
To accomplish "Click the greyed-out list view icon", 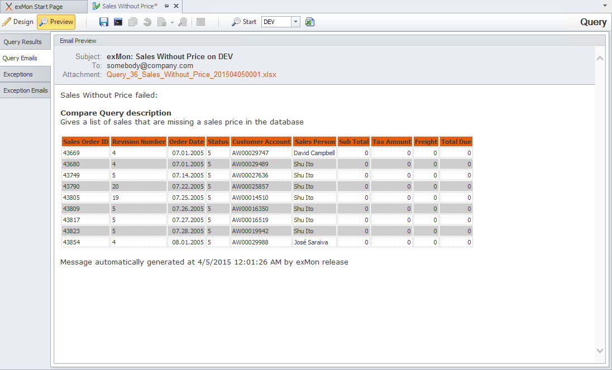I will [200, 22].
